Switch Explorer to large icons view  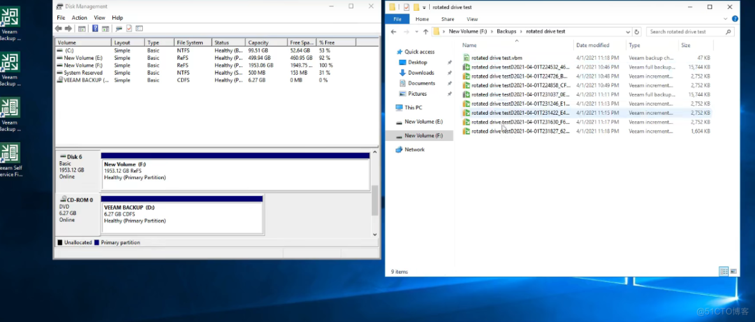(733, 272)
